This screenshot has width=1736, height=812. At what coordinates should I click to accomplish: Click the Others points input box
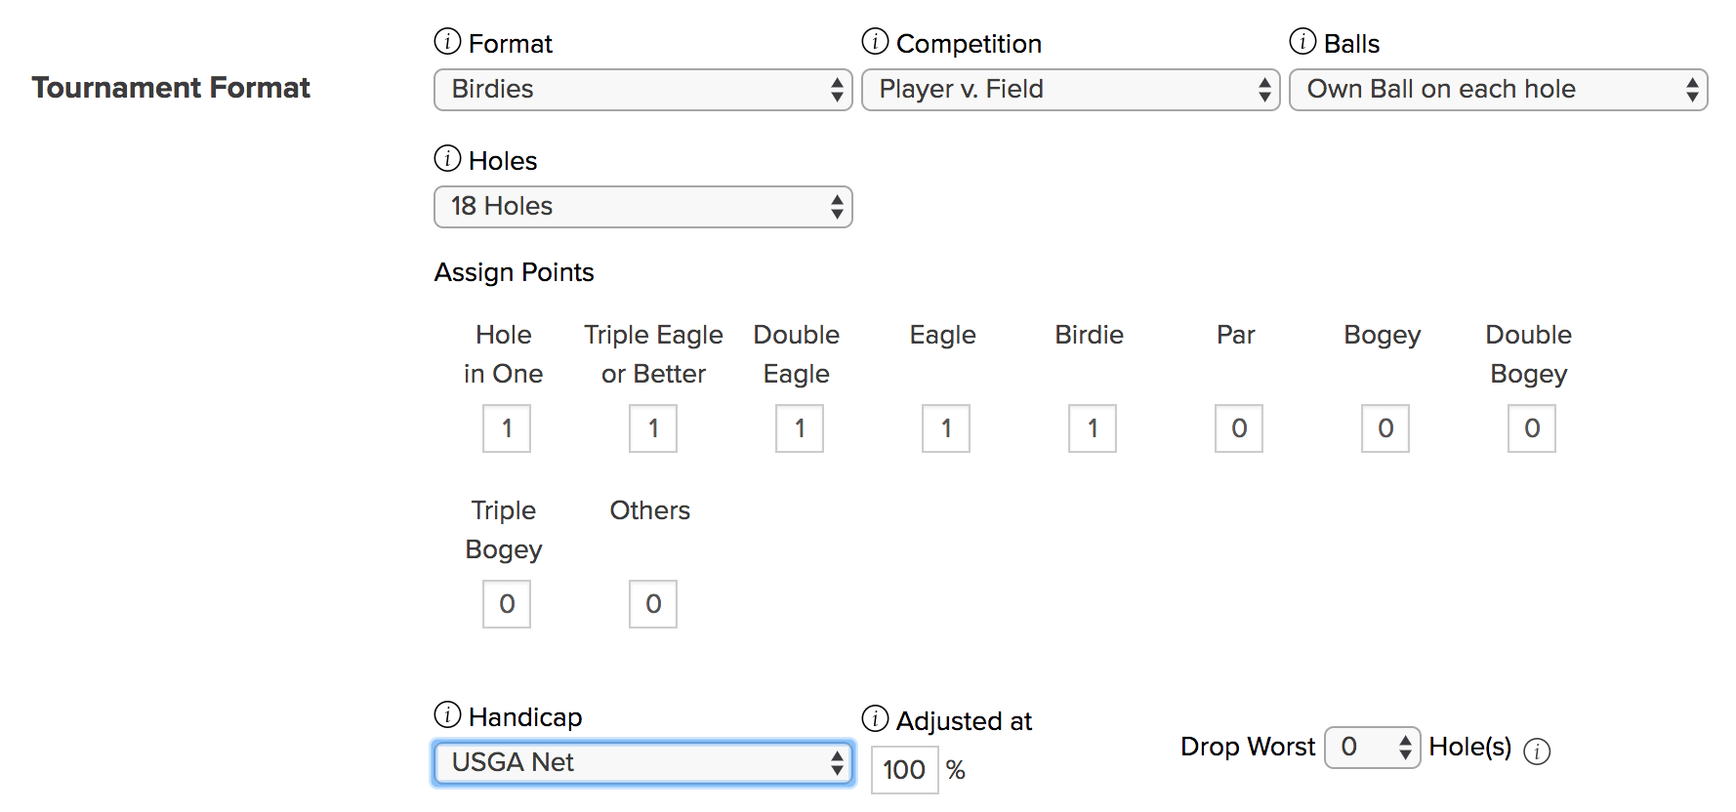653,604
